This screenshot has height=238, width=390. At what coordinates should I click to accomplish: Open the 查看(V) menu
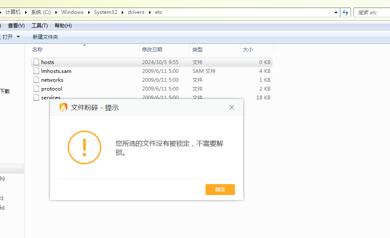pyautogui.click(x=16, y=26)
